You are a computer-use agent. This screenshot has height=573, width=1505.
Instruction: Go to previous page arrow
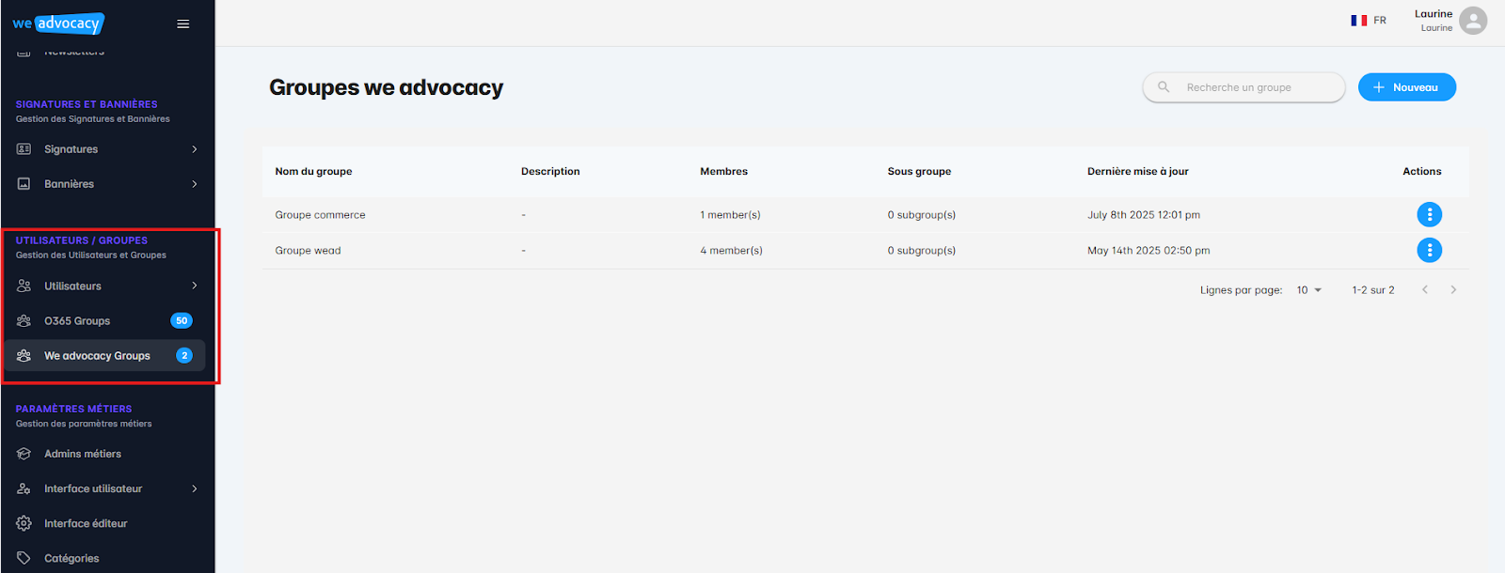pyautogui.click(x=1425, y=290)
